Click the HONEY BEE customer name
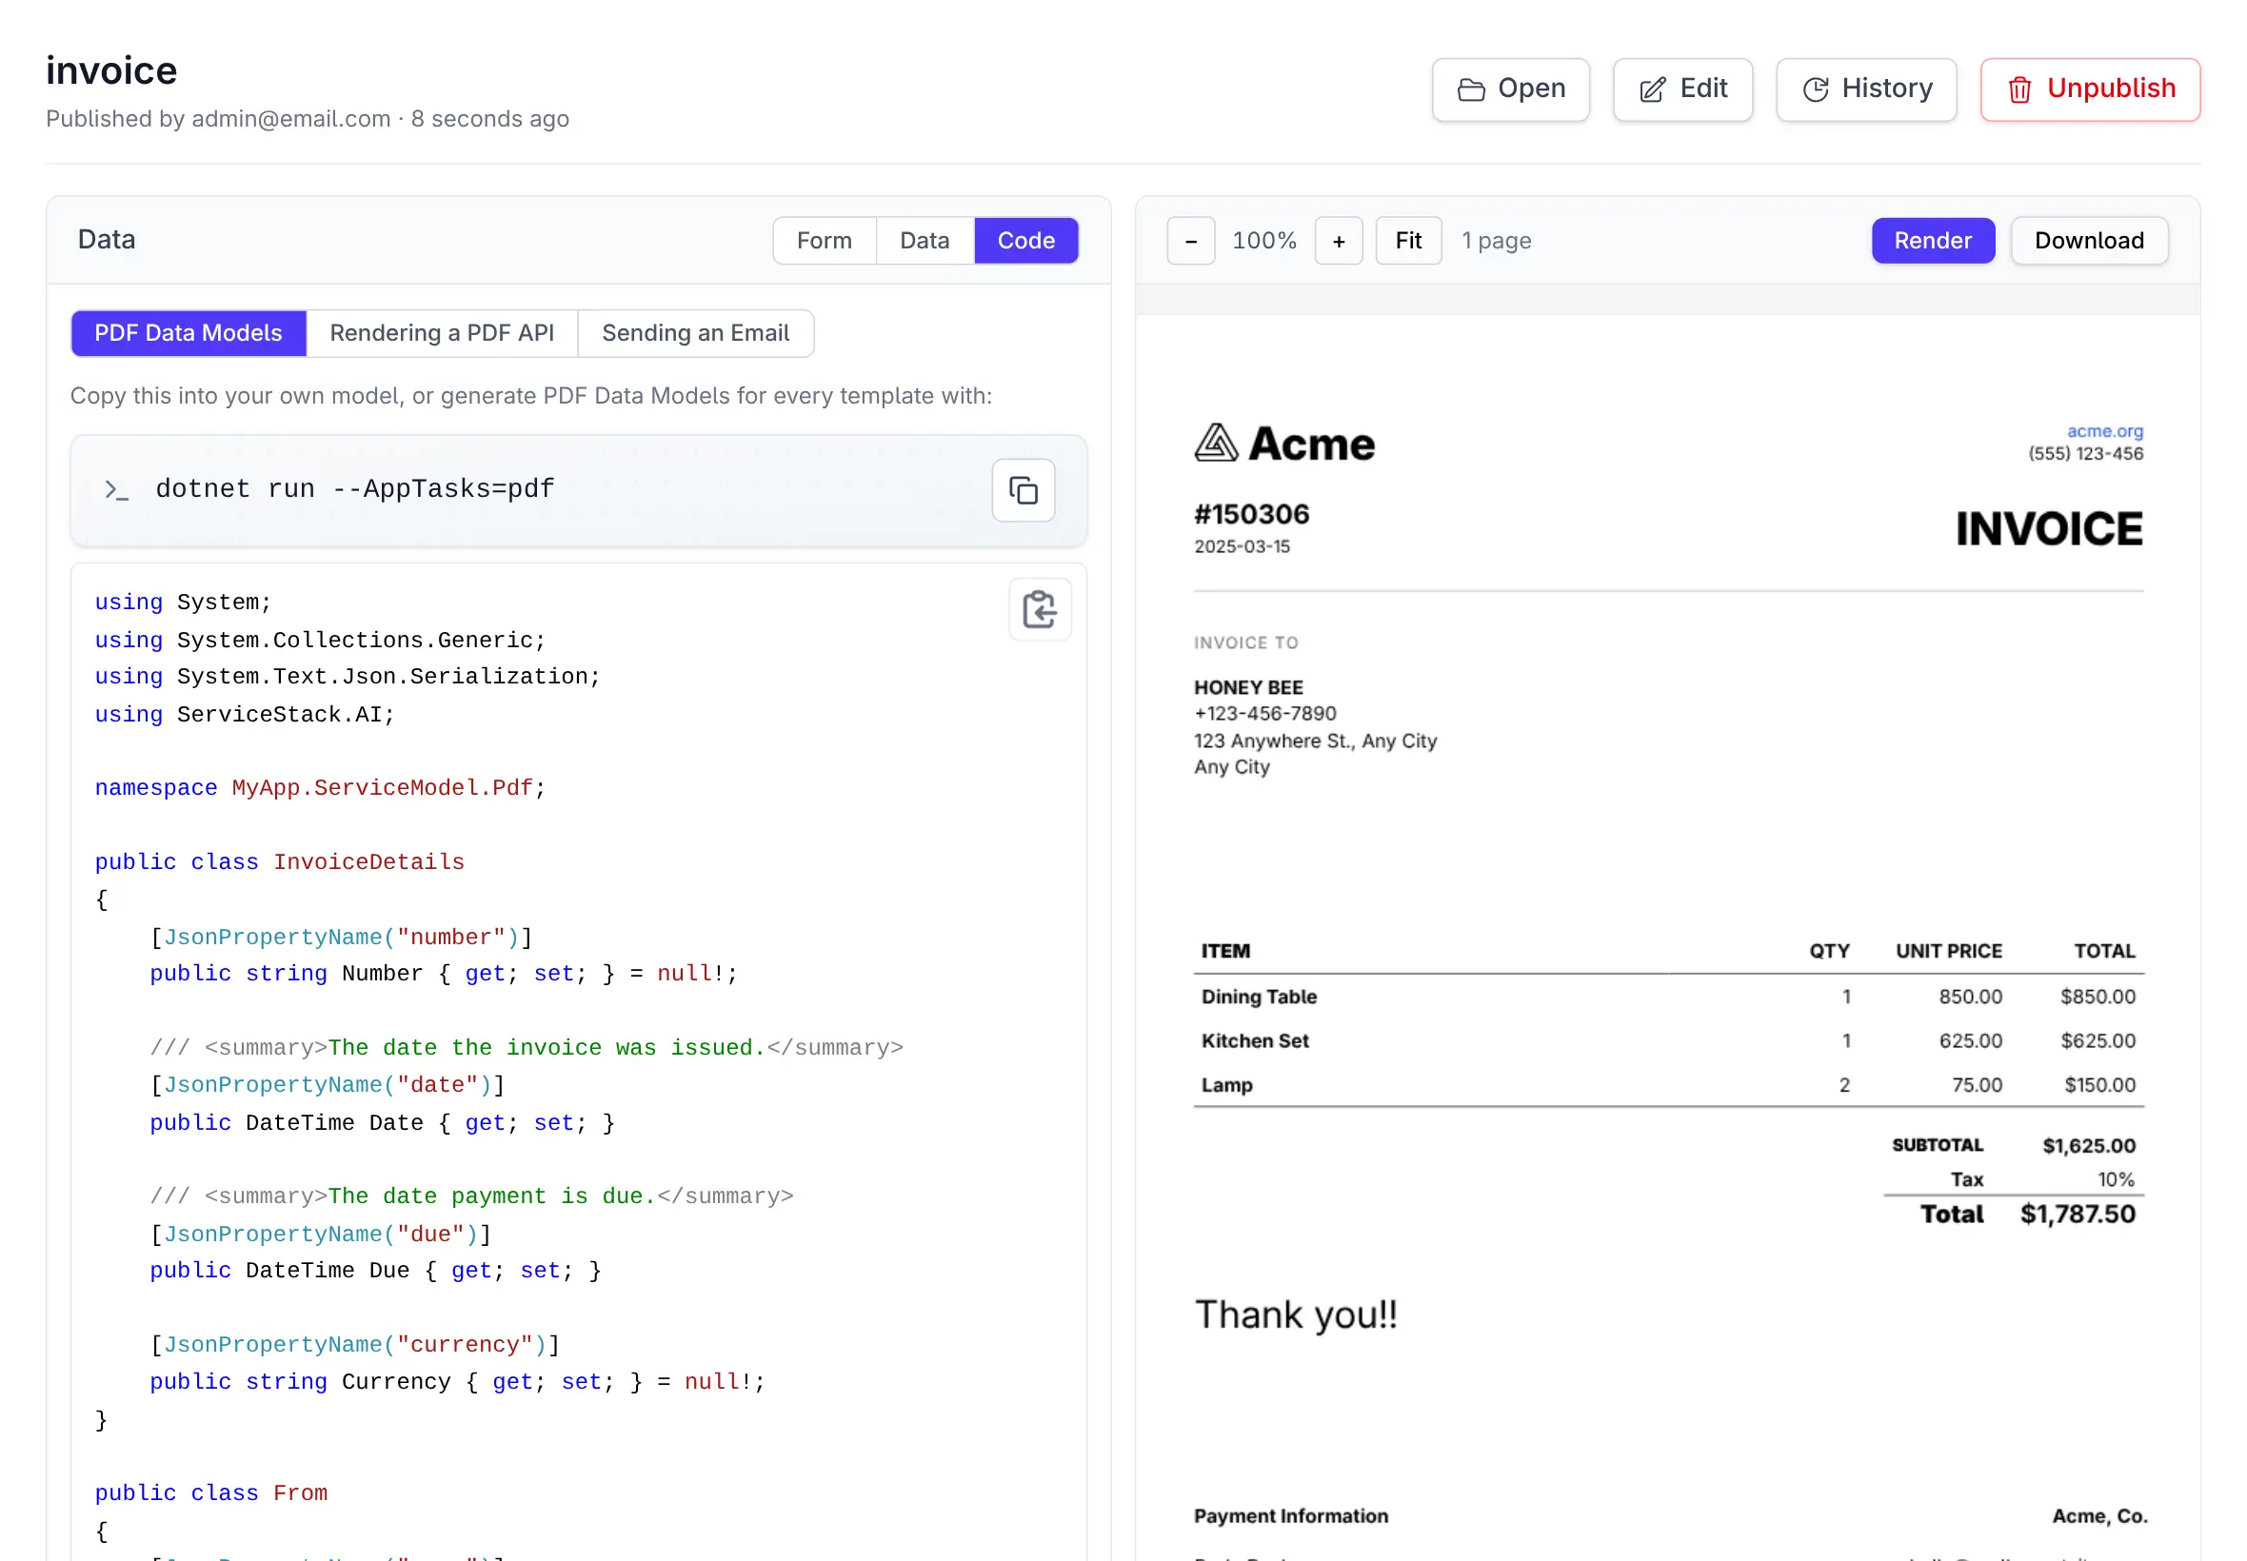This screenshot has height=1561, width=2247. point(1247,687)
